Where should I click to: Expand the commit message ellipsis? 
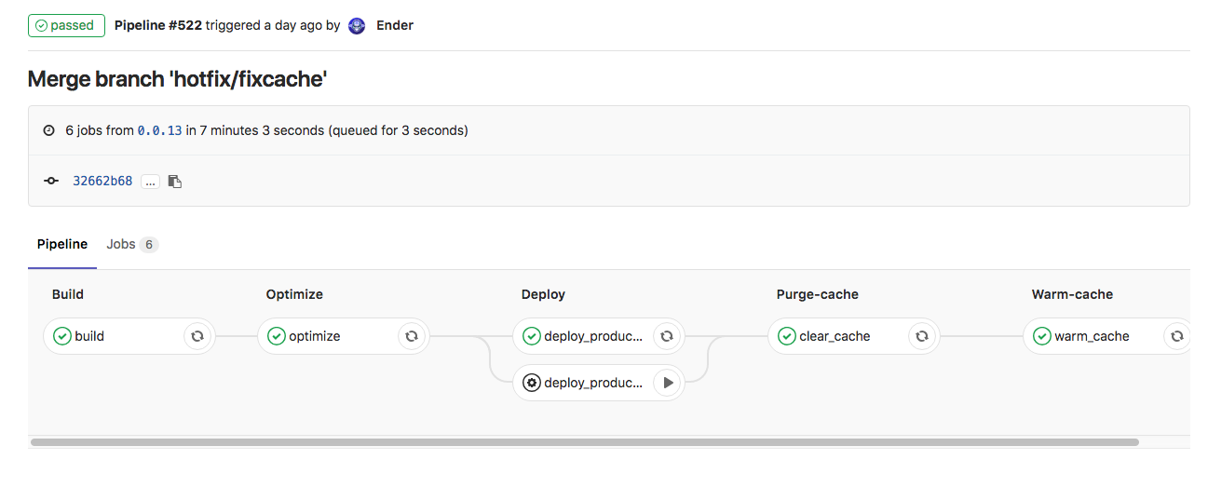pyautogui.click(x=150, y=182)
